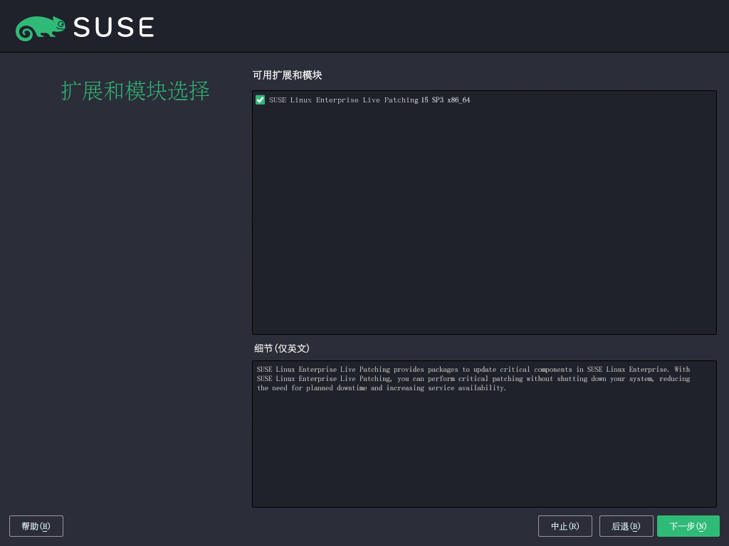Click the 中止(R) abort button

pos(565,526)
